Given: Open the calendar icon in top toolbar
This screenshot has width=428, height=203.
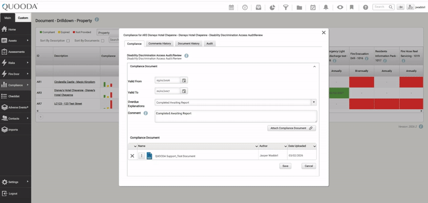Looking at the screenshot, I should (x=231, y=7).
